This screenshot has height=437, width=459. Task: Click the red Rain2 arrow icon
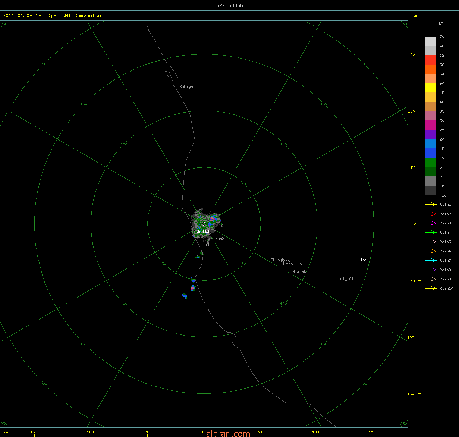(x=431, y=214)
